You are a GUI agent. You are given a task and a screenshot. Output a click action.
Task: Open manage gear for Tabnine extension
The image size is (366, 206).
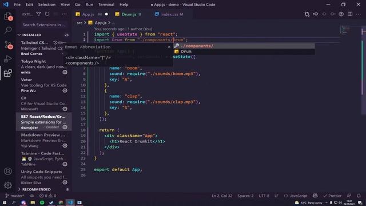pos(65,164)
